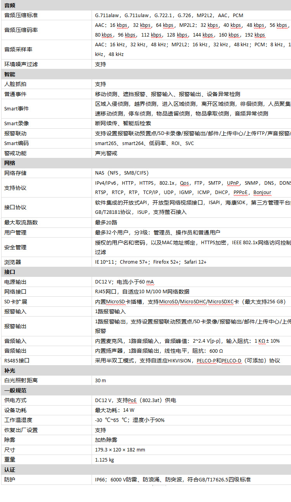The image size is (291, 502).
Task: Click the 接口 section header
Action: 10,272
